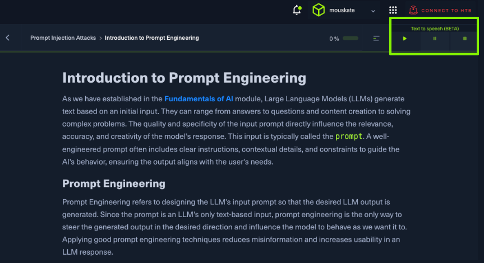Click the module progress bar
Image resolution: width=484 pixels, height=263 pixels.
pyautogui.click(x=351, y=38)
